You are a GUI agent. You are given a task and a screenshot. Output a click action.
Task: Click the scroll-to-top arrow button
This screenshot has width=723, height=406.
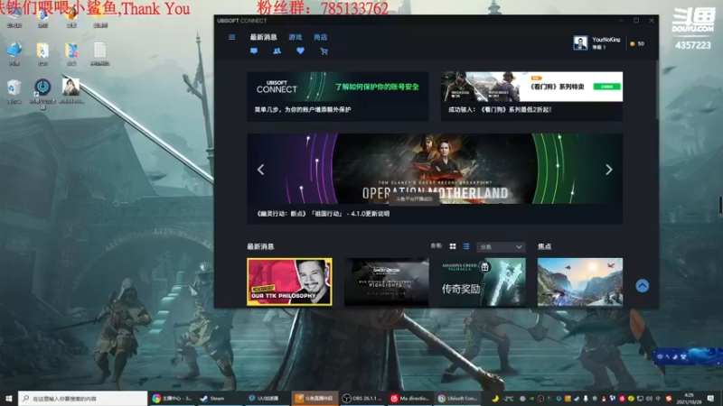click(x=642, y=286)
